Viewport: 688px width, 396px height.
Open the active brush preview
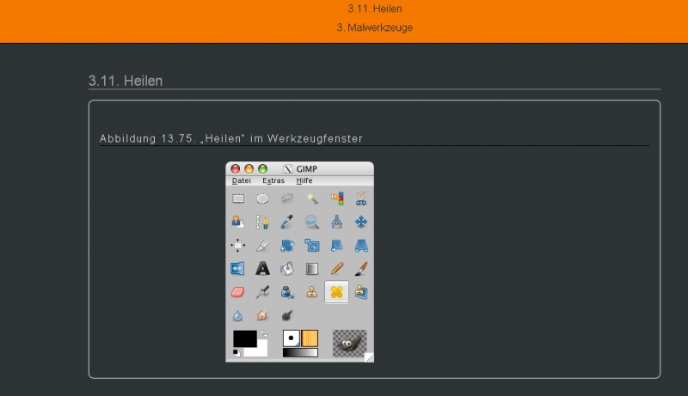tap(291, 338)
